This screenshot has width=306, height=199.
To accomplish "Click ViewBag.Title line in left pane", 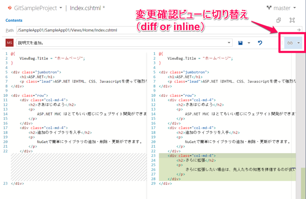I will 52,58.
